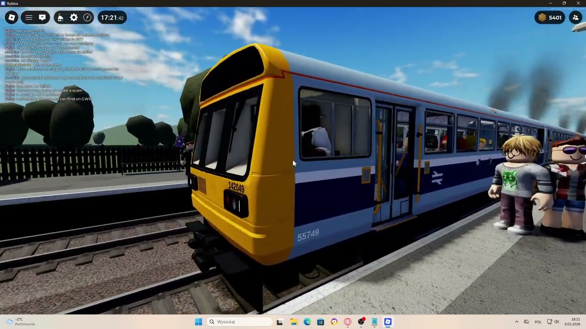
Task: Click the Roblox window title bar icon
Action: (x=3, y=3)
